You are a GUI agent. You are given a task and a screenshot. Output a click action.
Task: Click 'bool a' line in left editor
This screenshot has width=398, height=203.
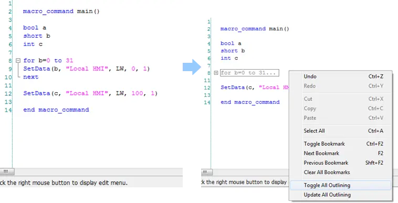click(x=35, y=28)
